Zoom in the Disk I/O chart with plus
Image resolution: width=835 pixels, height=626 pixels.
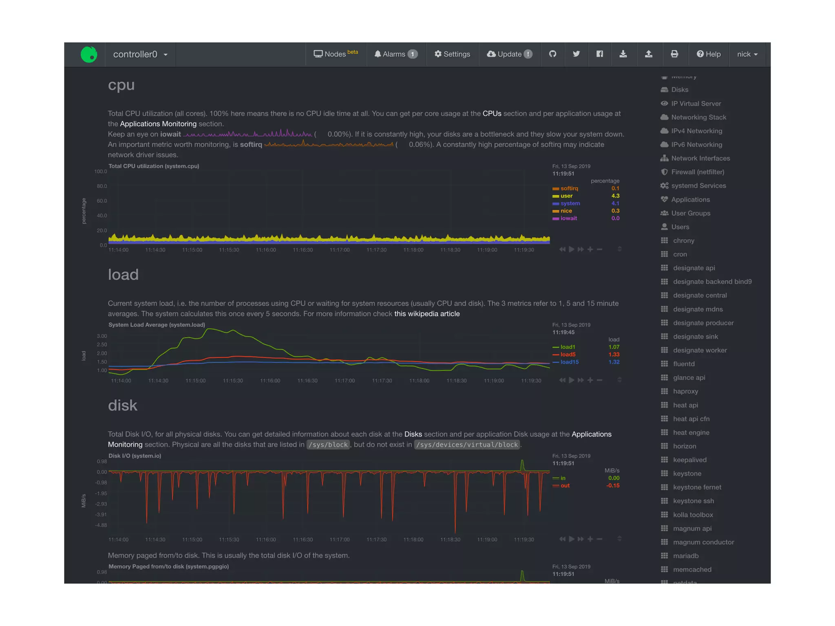click(x=590, y=539)
